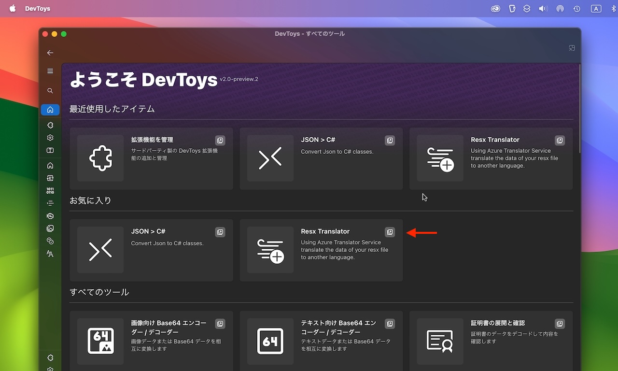This screenshot has height=371, width=618.
Task: Open テキスト向け Base64 エンコーダー card
Action: click(321, 341)
